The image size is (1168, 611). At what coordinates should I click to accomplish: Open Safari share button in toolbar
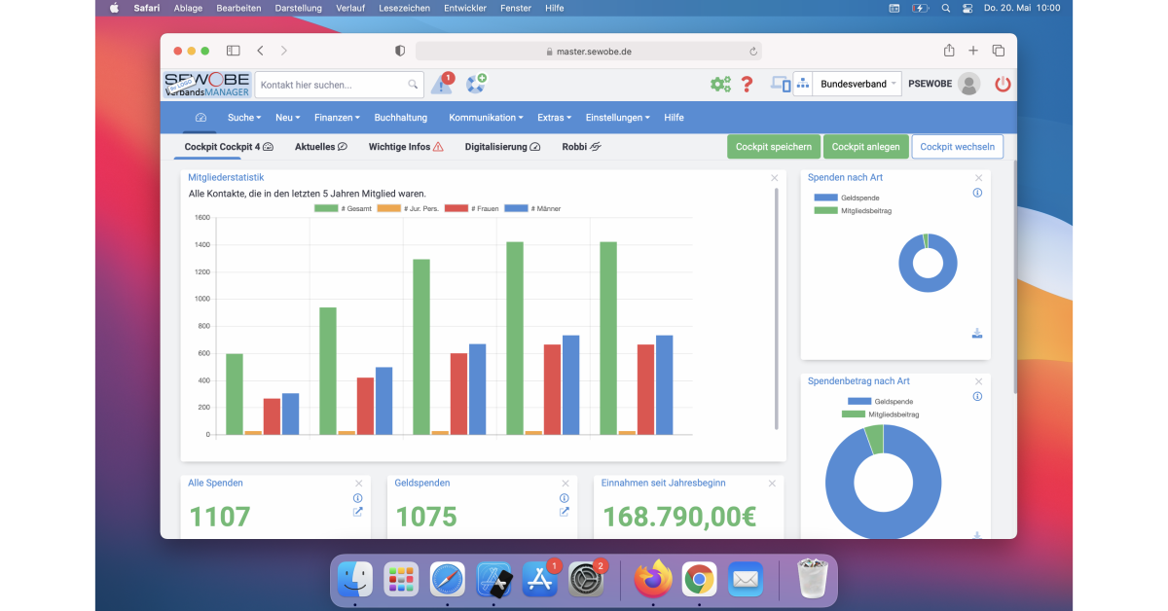point(949,51)
